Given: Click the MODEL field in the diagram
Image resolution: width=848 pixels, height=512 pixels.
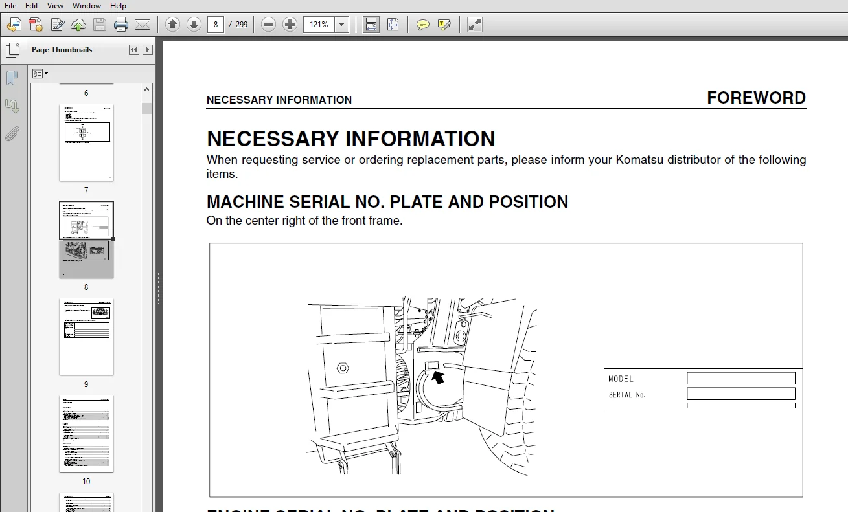Looking at the screenshot, I should [741, 379].
